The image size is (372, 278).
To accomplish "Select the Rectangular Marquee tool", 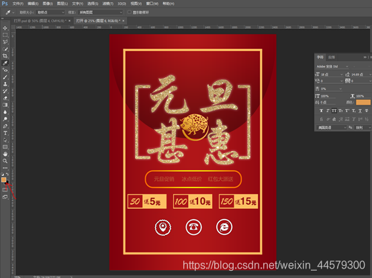I will [x=5, y=35].
